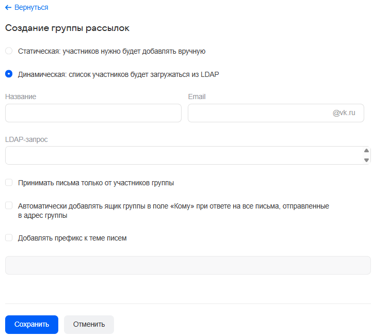Click the '@vk.ru' domain suffix

[x=344, y=113]
